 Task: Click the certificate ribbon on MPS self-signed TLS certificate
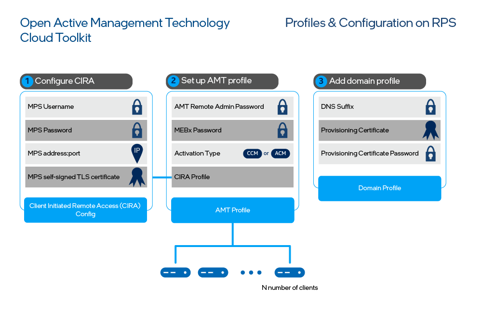tap(137, 177)
